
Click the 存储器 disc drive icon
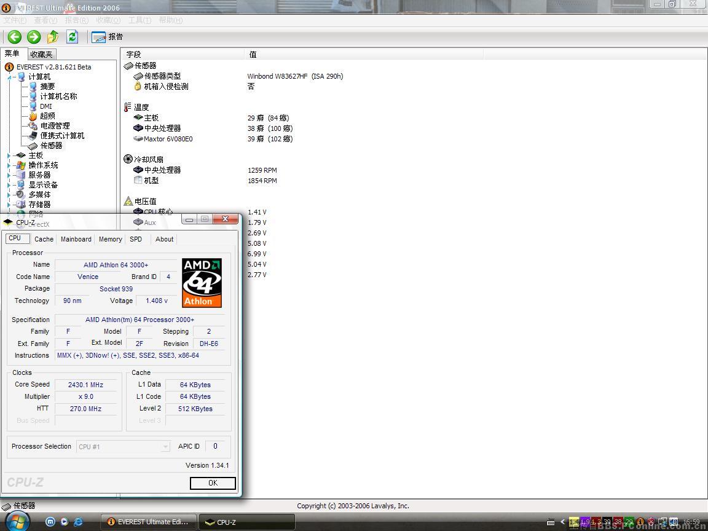tap(22, 205)
